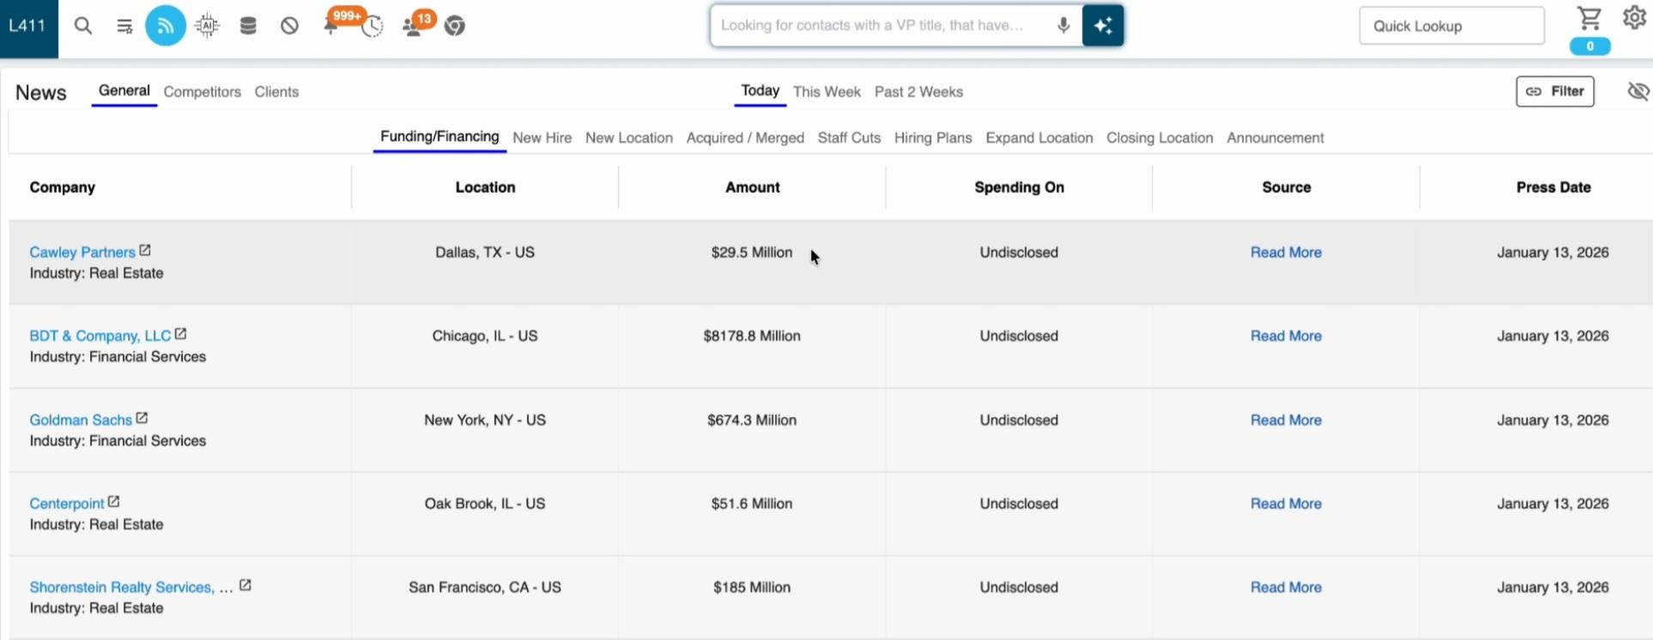Focus the Quick Lookup field
Screen dimensions: 1653x640
point(1452,26)
